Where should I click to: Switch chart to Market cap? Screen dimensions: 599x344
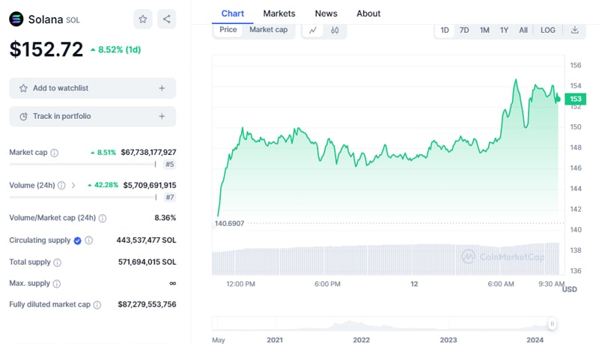[269, 30]
